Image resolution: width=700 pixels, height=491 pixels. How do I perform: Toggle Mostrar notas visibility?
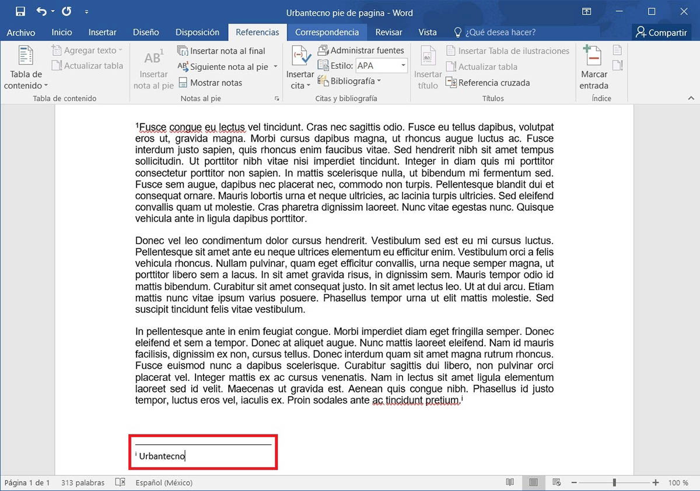point(213,82)
